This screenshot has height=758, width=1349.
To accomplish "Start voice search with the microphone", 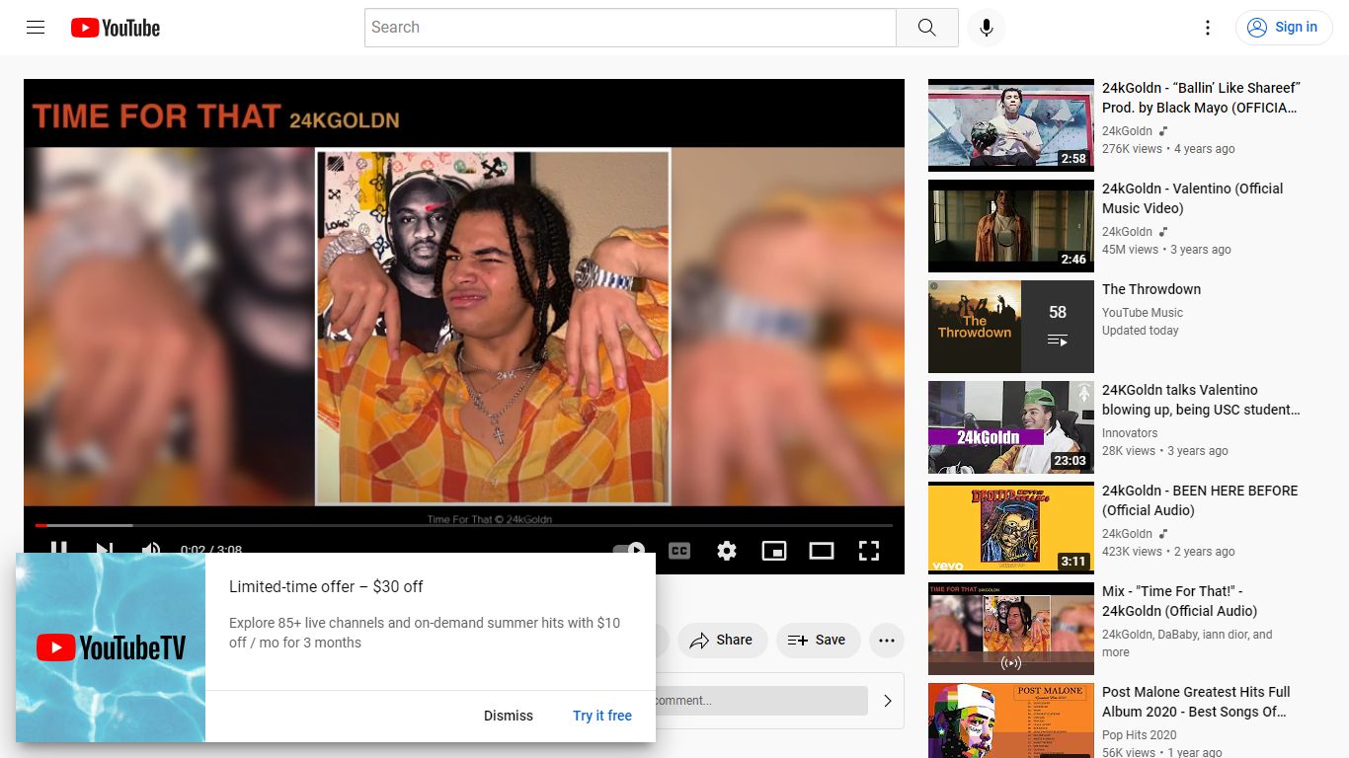I will [986, 28].
